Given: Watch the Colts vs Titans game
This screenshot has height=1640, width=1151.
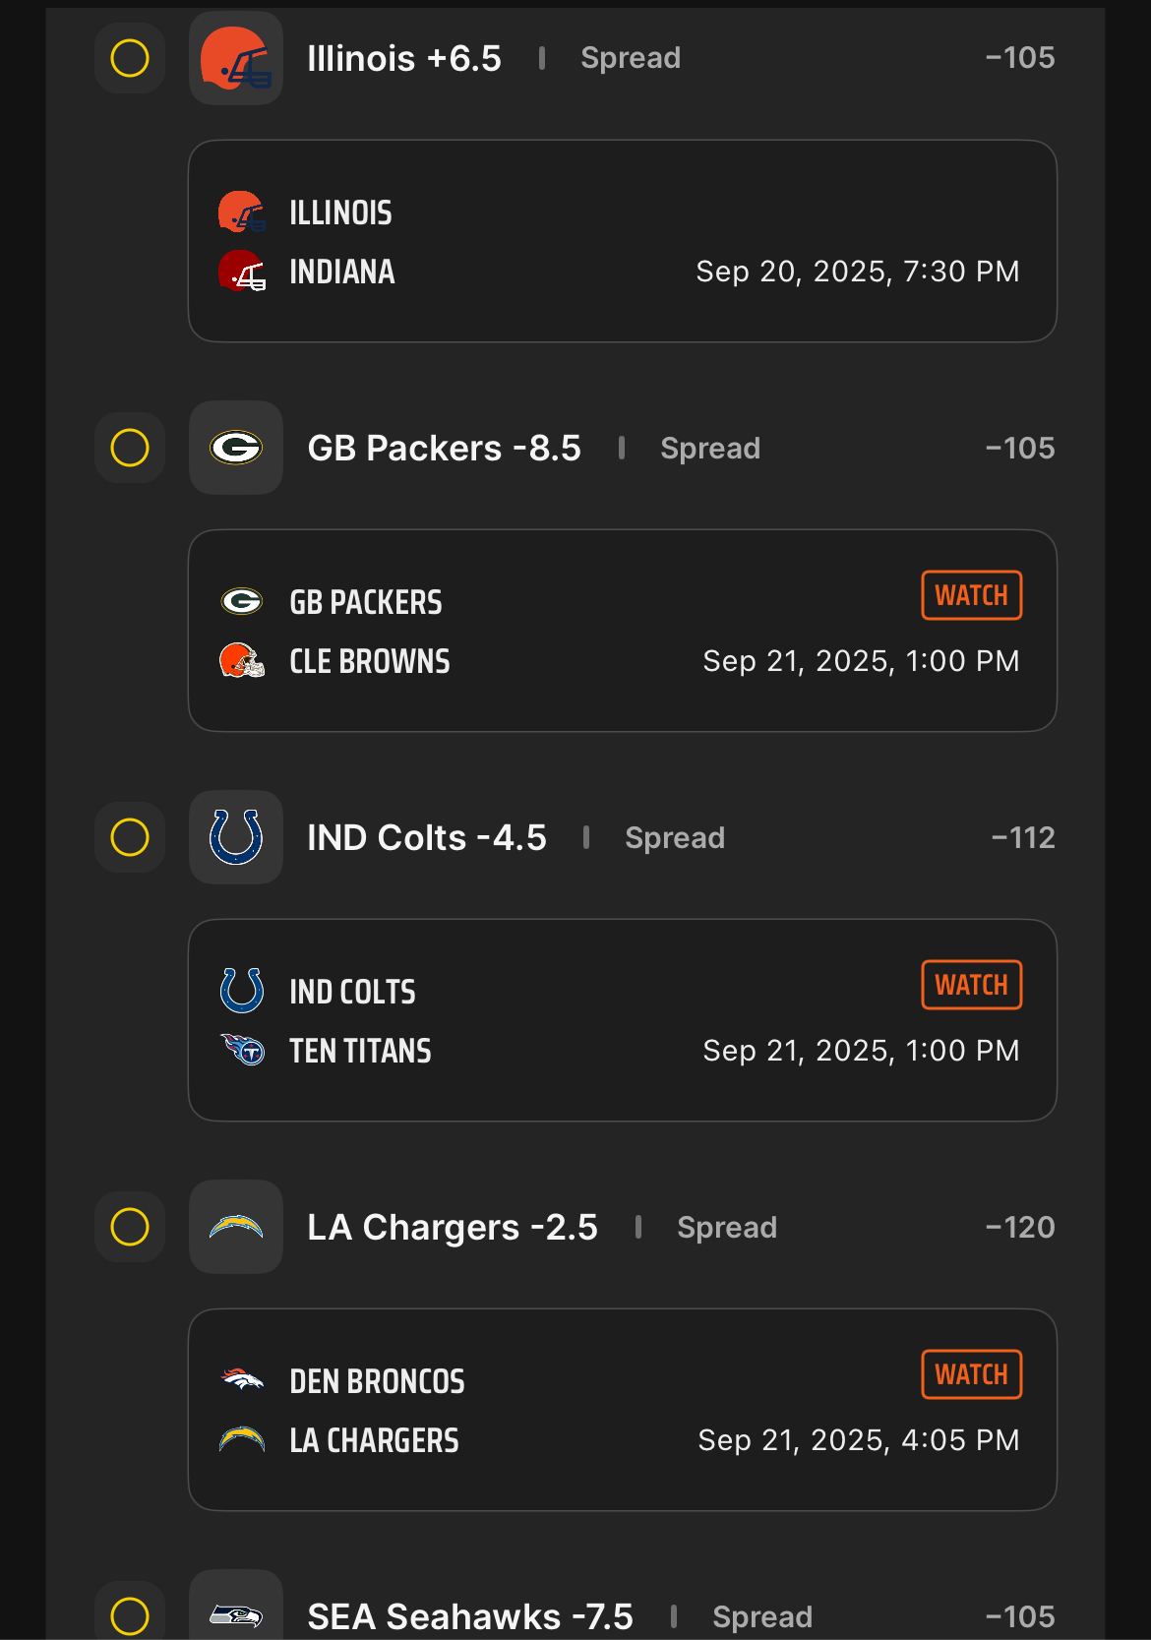Looking at the screenshot, I should click(x=972, y=985).
